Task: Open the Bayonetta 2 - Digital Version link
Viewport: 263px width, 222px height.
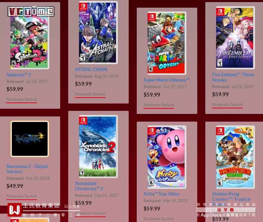Action: pos(27,169)
